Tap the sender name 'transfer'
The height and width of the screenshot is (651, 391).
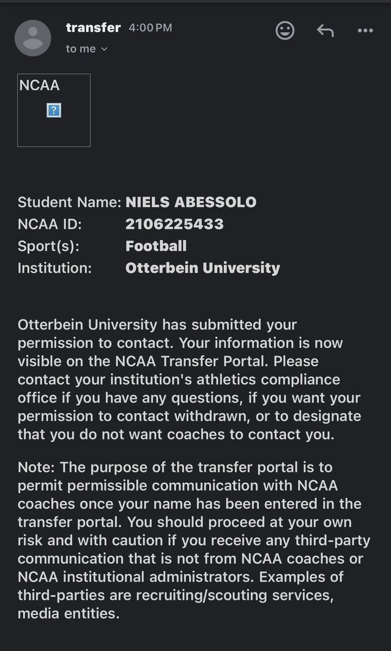pos(93,27)
